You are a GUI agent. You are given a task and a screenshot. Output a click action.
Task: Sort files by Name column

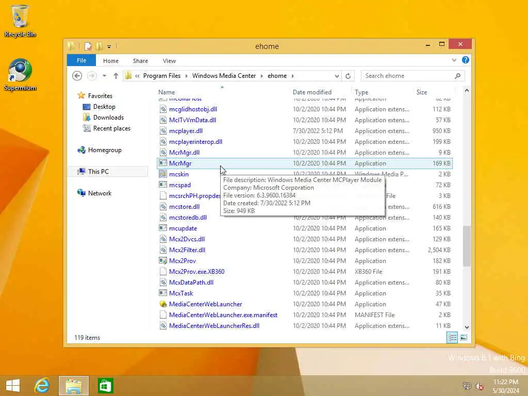pyautogui.click(x=167, y=92)
